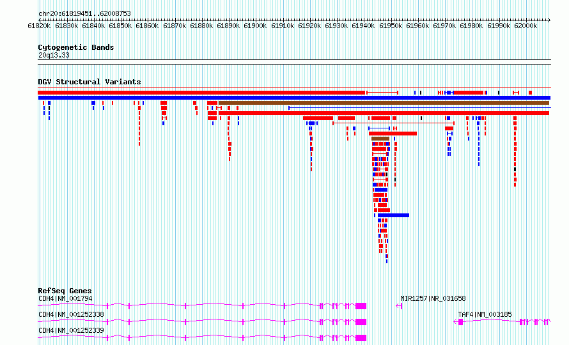
Task: Open the CDH4|NM_001794 gene label
Action: pyautogui.click(x=65, y=298)
